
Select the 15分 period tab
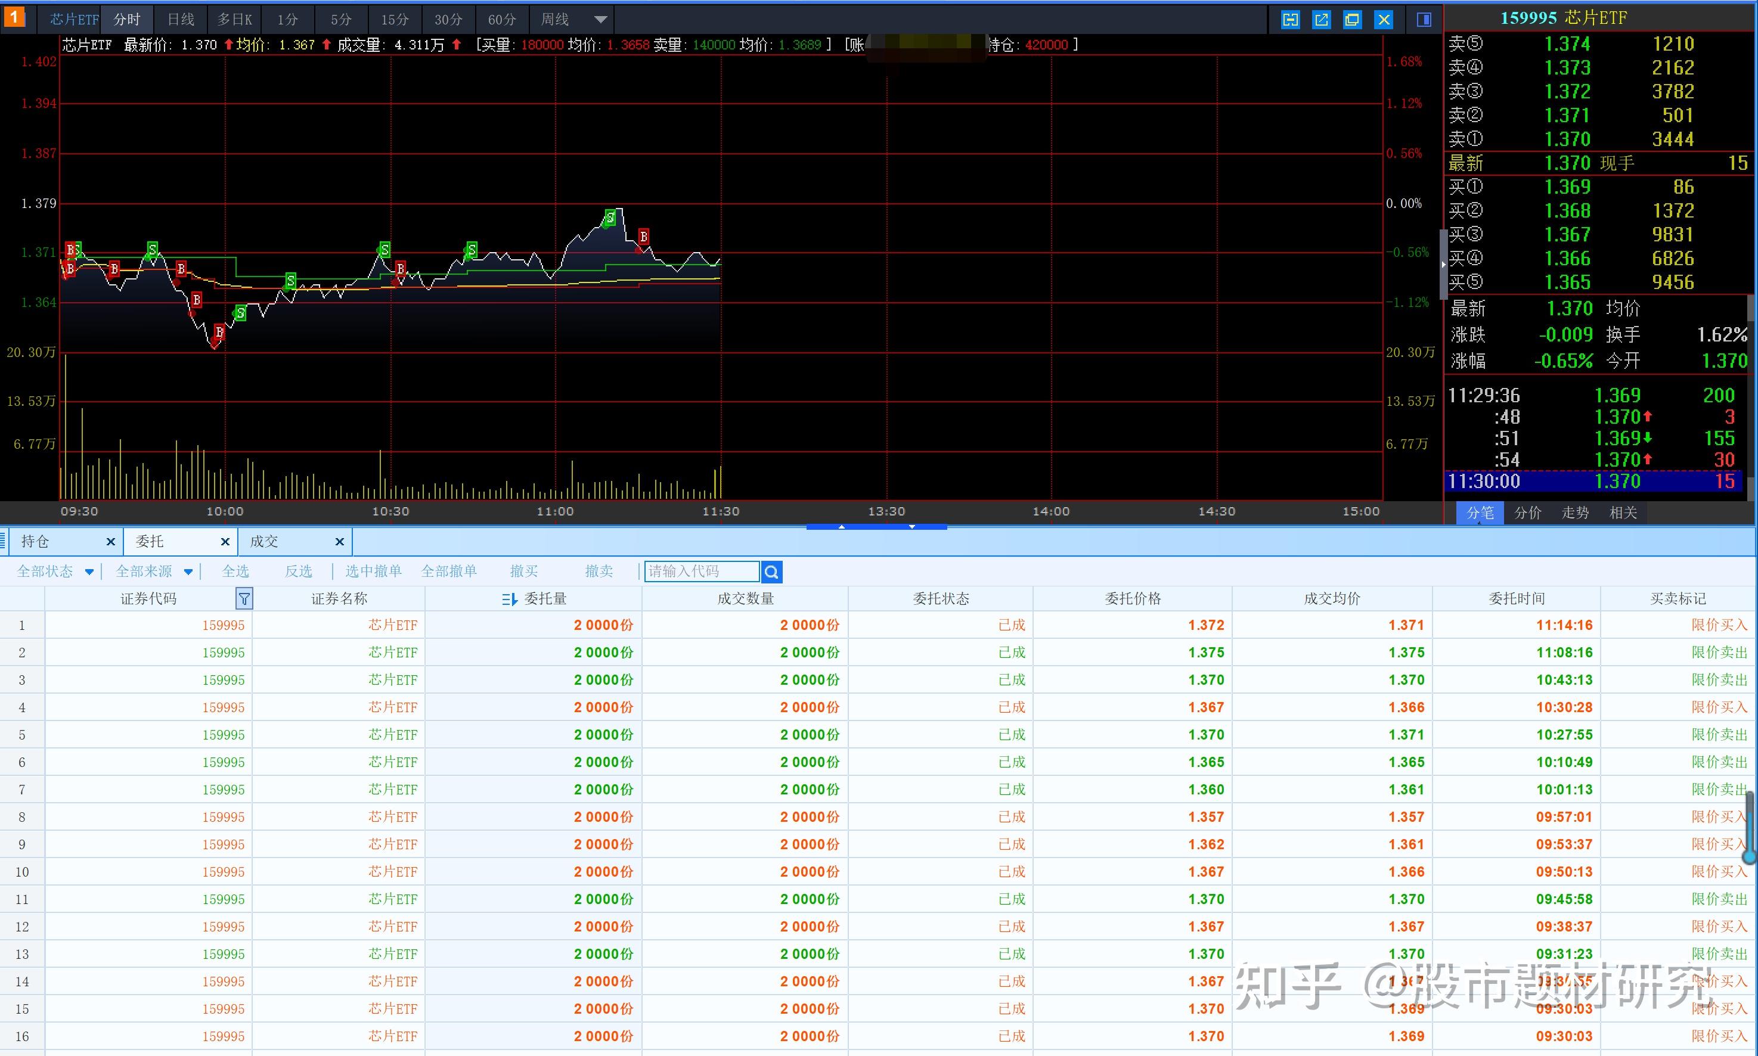click(x=395, y=19)
